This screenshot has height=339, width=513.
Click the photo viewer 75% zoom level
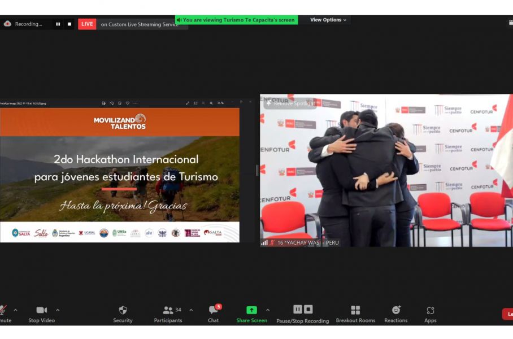(x=220, y=103)
